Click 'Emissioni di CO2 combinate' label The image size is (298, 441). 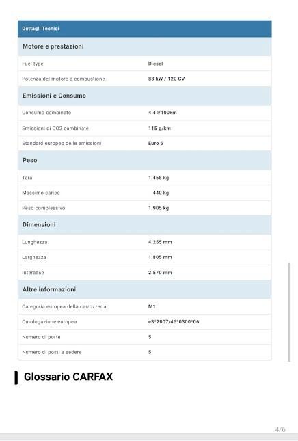[x=55, y=129]
